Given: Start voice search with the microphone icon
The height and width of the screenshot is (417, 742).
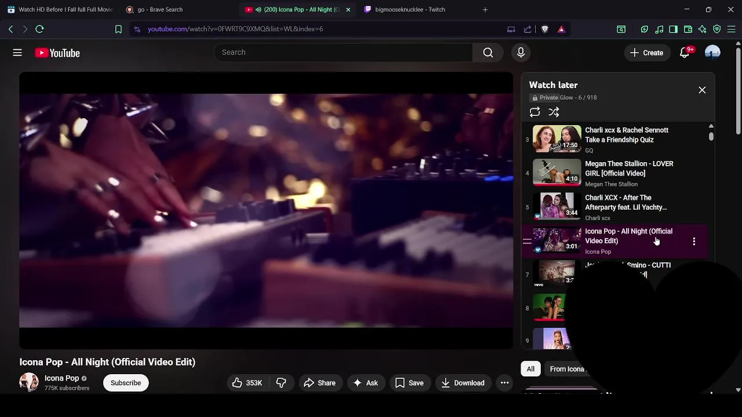Looking at the screenshot, I should pos(521,53).
